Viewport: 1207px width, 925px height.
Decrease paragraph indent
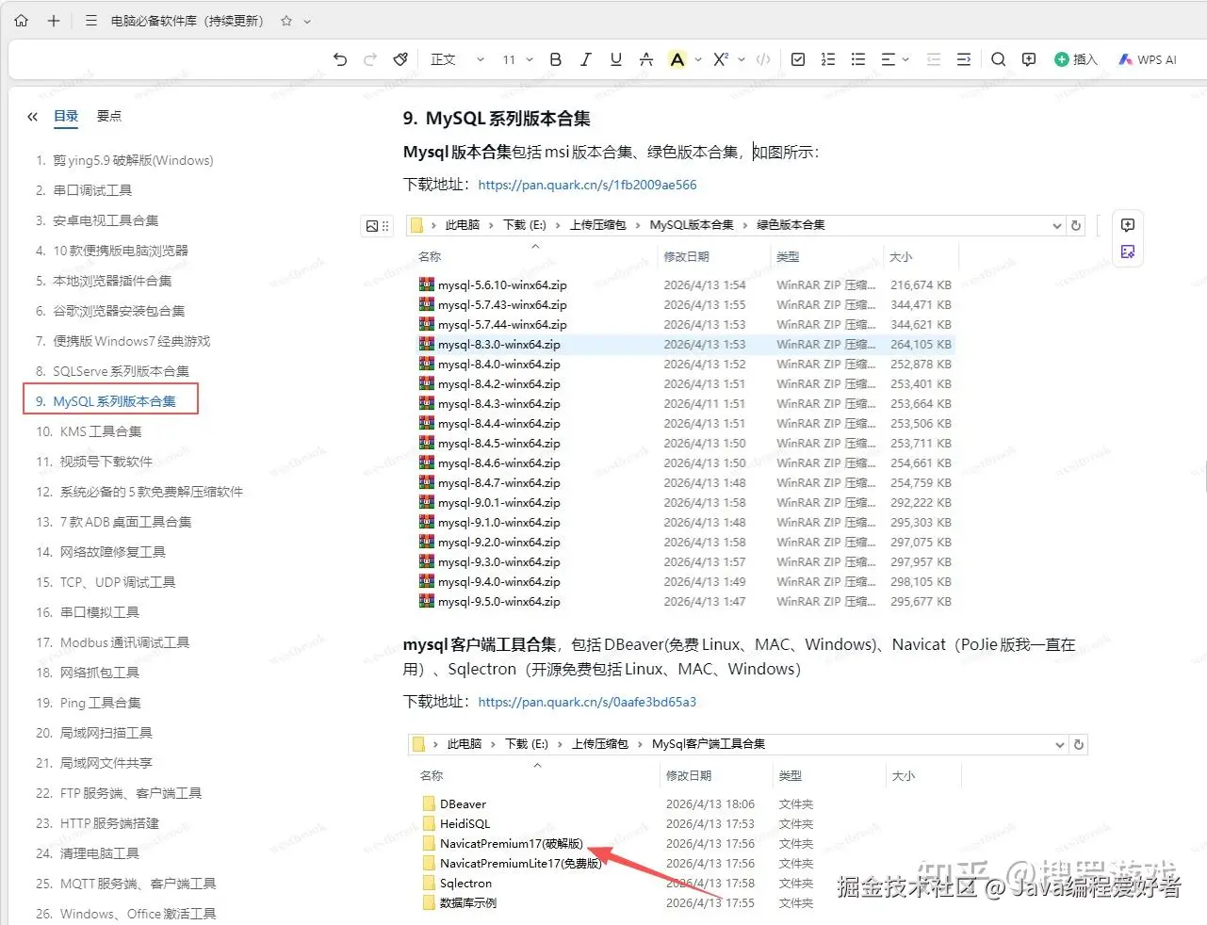point(934,59)
